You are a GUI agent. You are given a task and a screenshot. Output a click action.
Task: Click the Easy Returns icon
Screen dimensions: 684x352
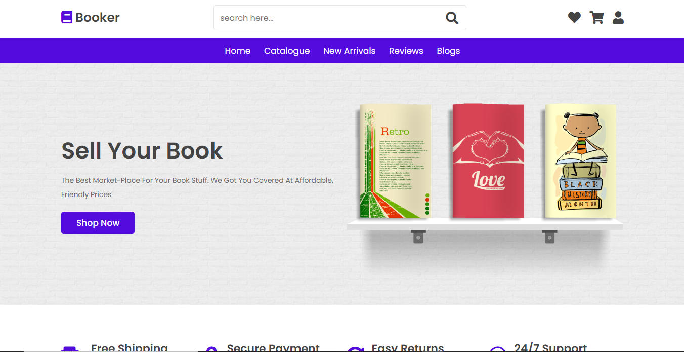pos(355,349)
